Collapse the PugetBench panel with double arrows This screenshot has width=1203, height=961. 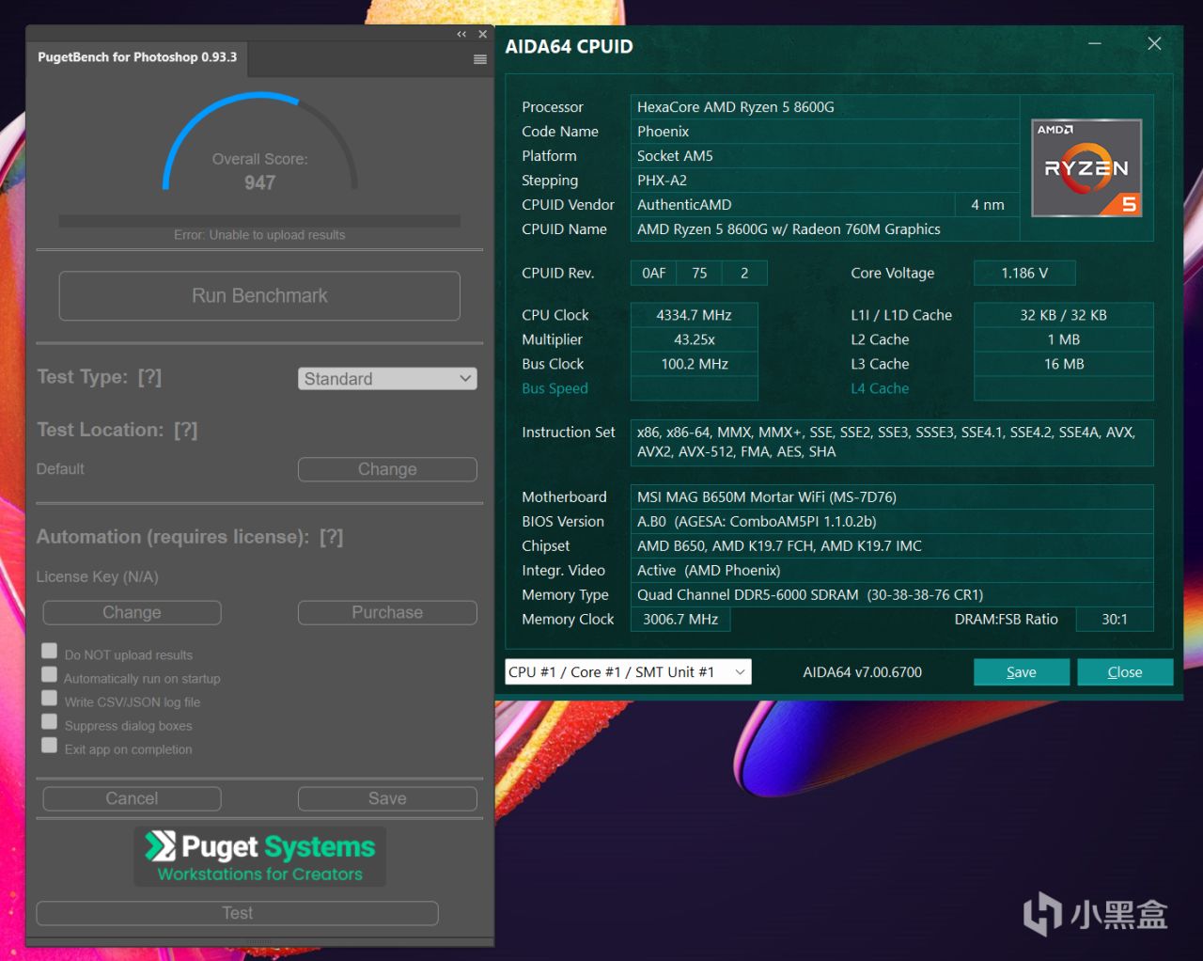(461, 34)
